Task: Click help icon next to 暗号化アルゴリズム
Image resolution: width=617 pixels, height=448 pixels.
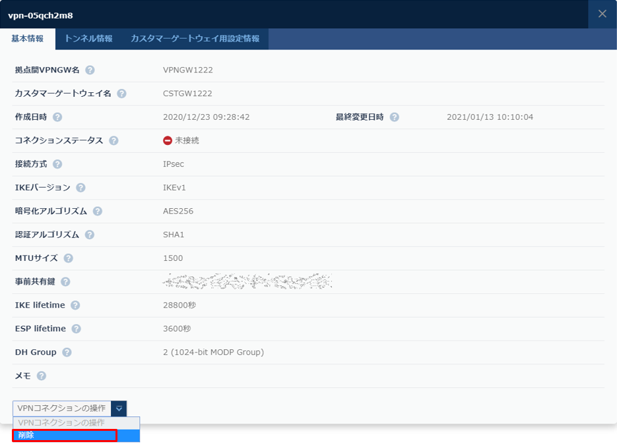Action: (x=98, y=211)
